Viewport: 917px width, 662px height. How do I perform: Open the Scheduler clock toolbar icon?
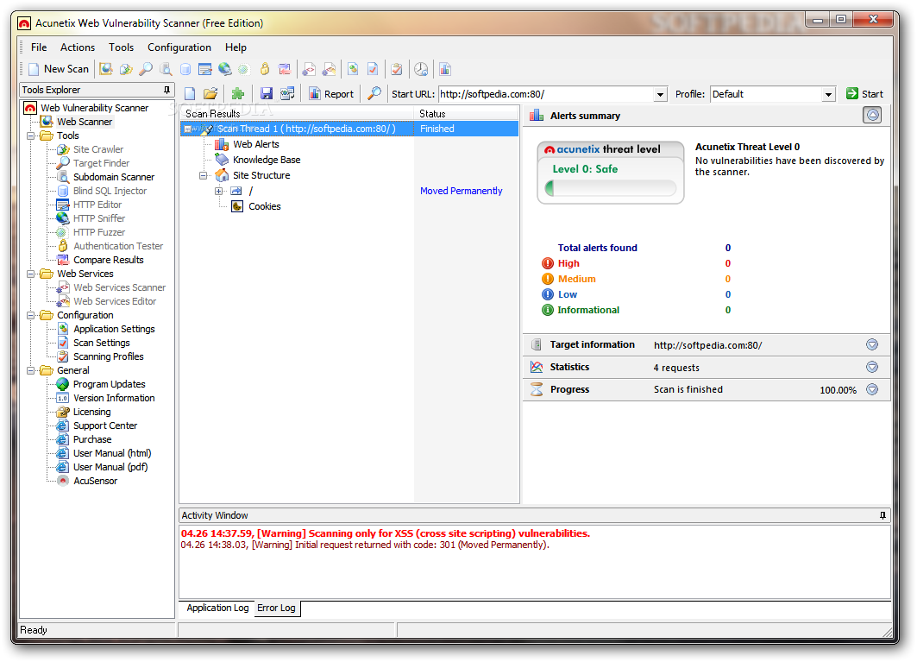point(421,69)
